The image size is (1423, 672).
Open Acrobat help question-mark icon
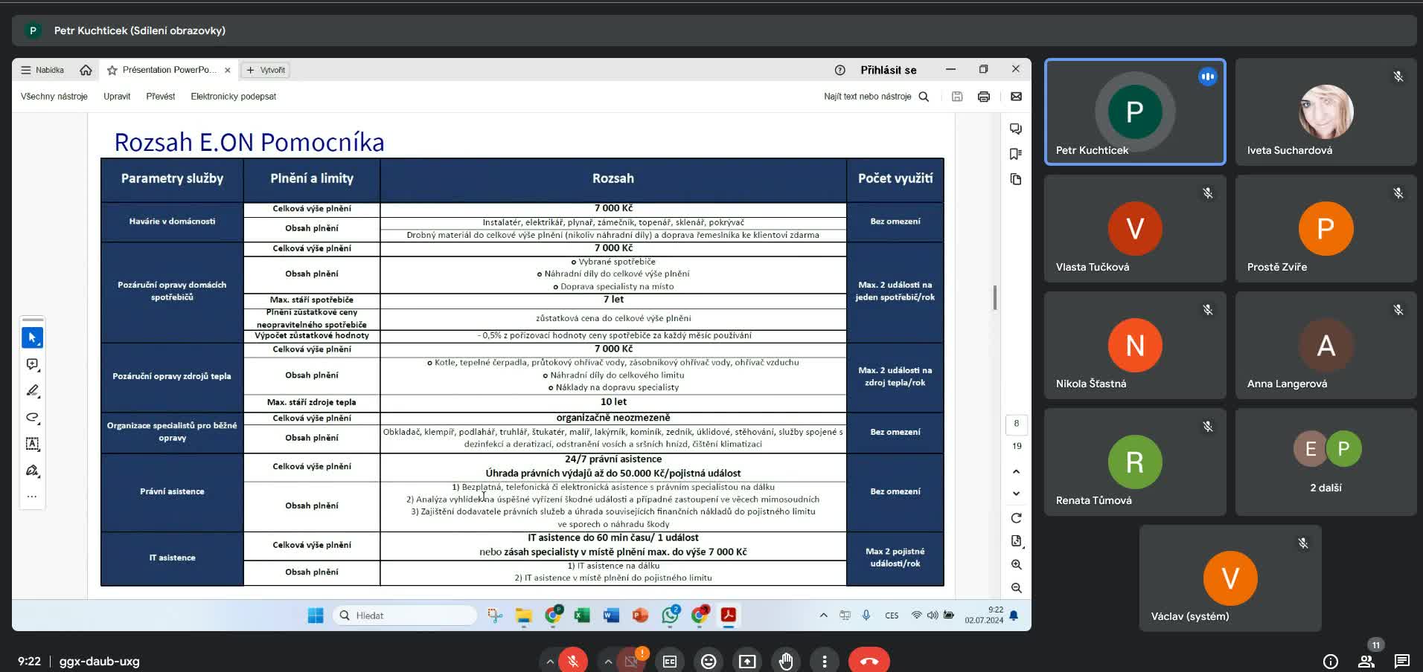[x=840, y=70]
